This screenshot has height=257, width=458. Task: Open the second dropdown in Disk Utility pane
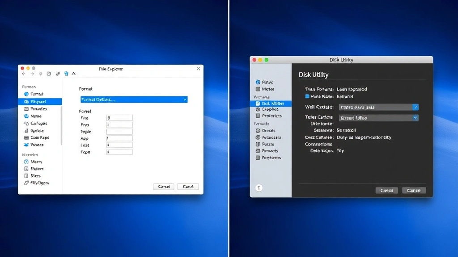pos(379,117)
